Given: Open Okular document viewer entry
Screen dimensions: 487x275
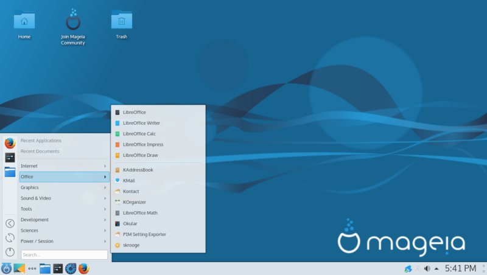Looking at the screenshot, I should 158,223.
